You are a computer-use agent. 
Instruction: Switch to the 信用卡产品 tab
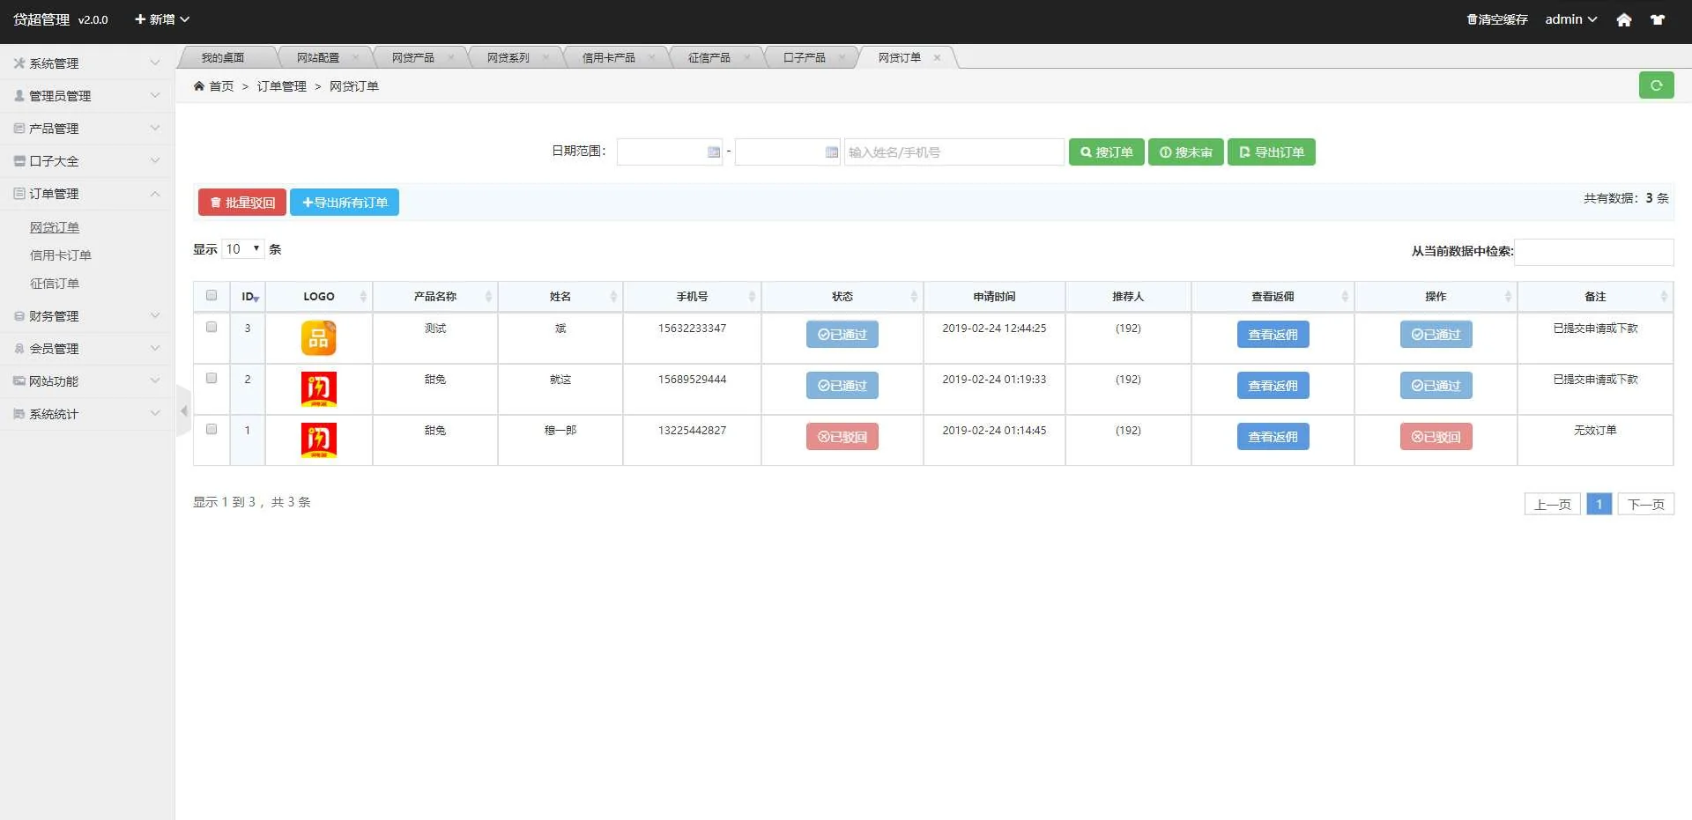[608, 58]
